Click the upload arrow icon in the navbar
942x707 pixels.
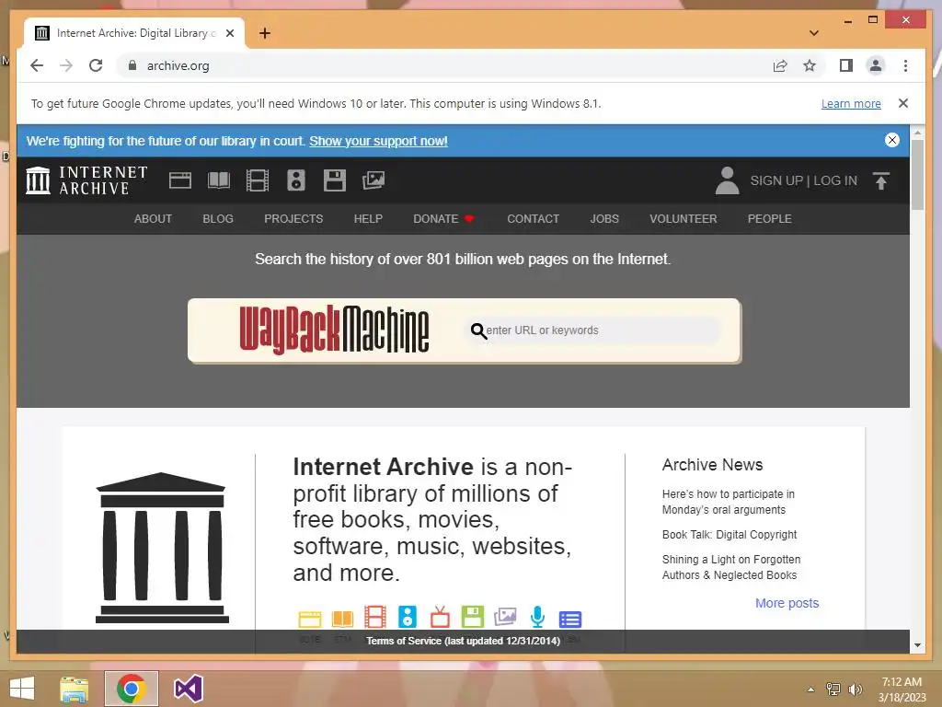point(880,181)
